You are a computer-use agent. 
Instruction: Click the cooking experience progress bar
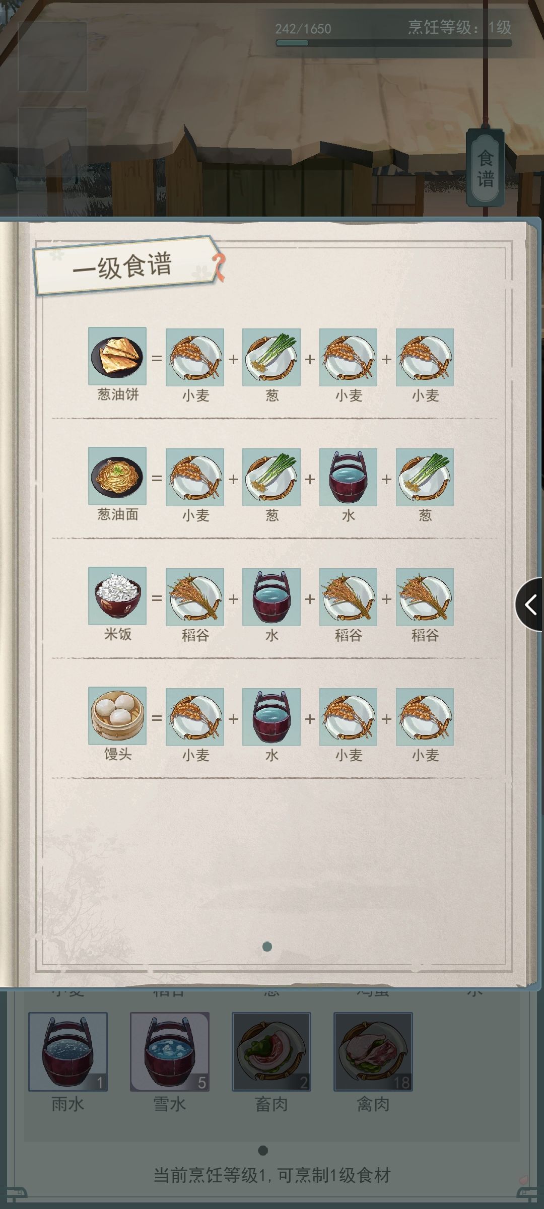pos(394,43)
